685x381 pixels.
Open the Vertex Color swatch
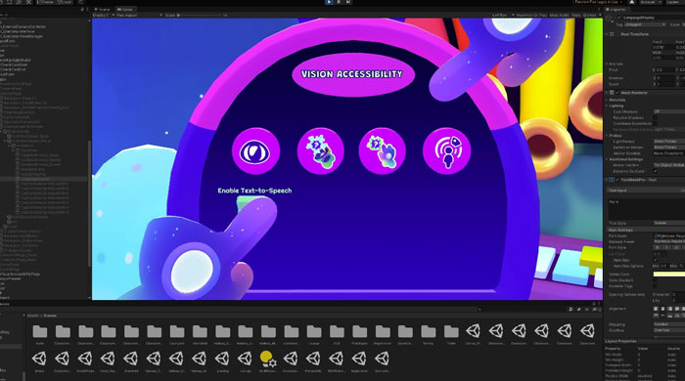tap(668, 275)
